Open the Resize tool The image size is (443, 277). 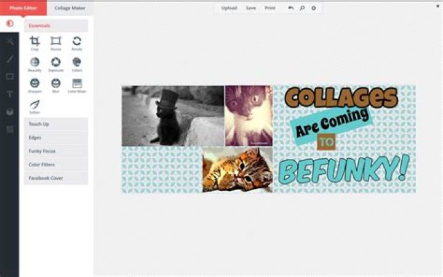point(55,43)
